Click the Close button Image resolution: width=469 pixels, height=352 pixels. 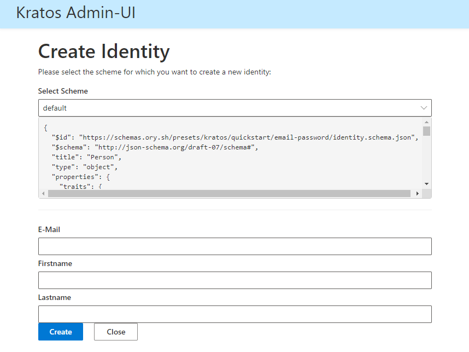[116, 332]
